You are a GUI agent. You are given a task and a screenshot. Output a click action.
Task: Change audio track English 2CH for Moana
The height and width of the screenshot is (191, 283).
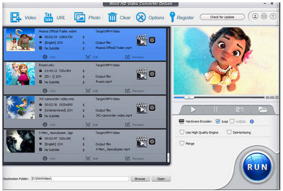coord(83,43)
